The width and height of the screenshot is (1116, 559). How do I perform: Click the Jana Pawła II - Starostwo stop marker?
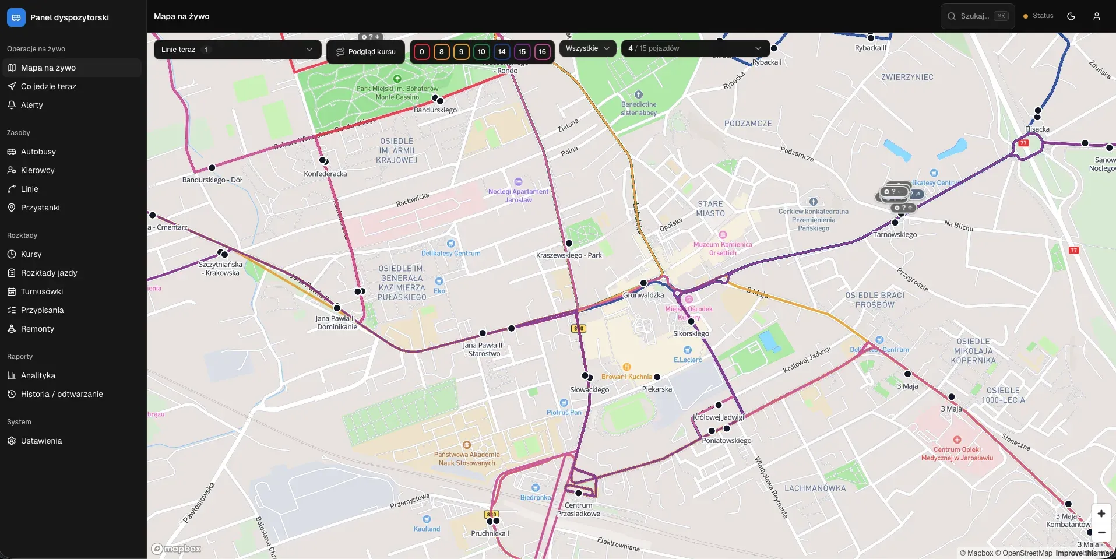[483, 333]
